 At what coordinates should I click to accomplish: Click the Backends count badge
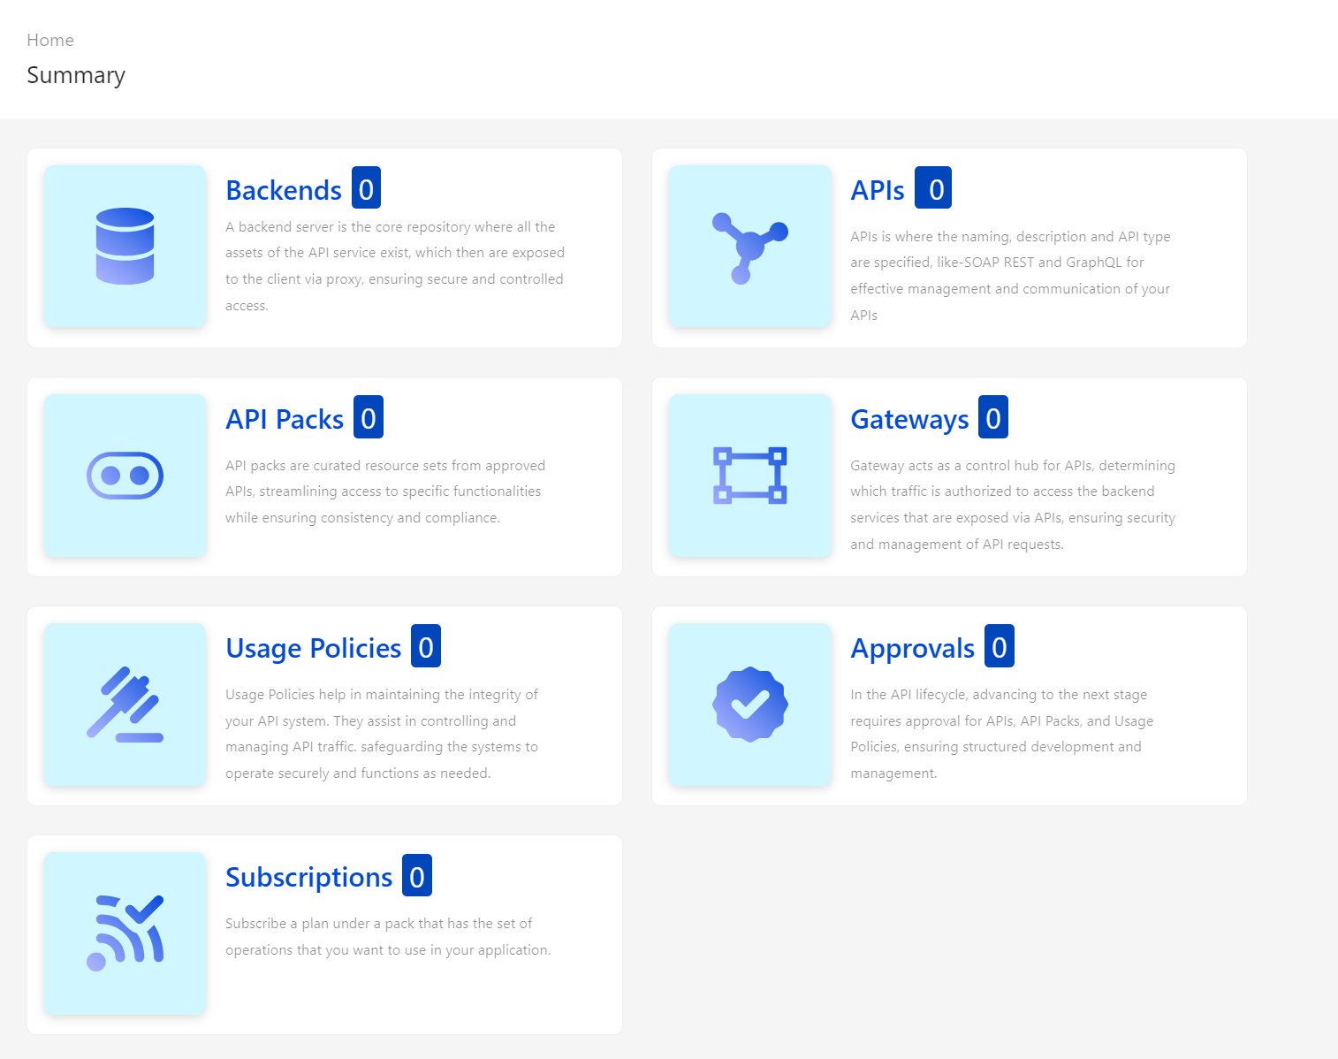tap(366, 188)
